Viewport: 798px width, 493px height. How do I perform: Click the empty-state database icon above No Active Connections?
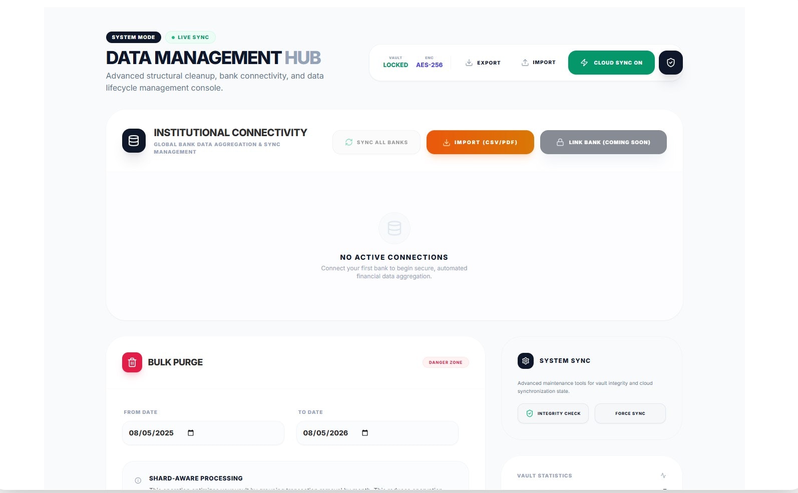[394, 228]
